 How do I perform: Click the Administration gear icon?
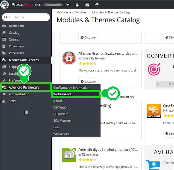coord(4,94)
